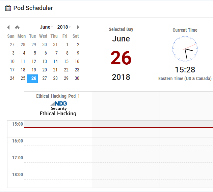This screenshot has width=213, height=192.
Task: Click the next month arrow
Action: tap(78, 27)
